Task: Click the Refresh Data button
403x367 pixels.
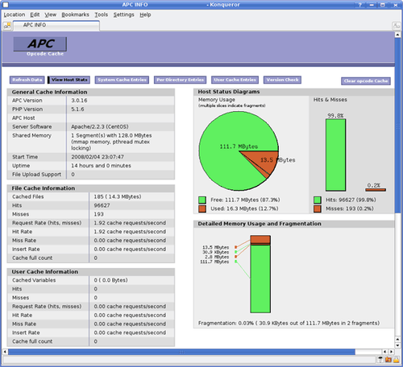Action: (x=27, y=80)
